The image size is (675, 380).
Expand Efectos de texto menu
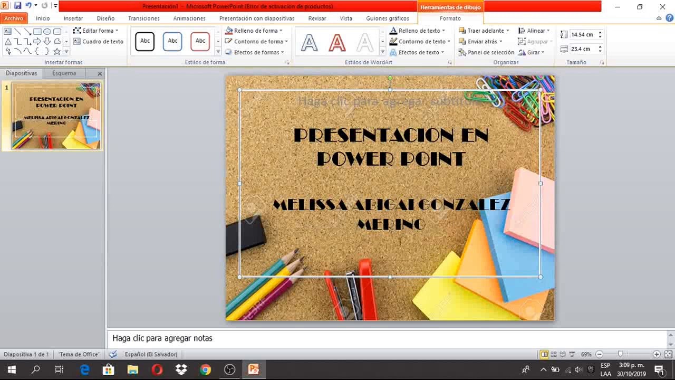417,52
